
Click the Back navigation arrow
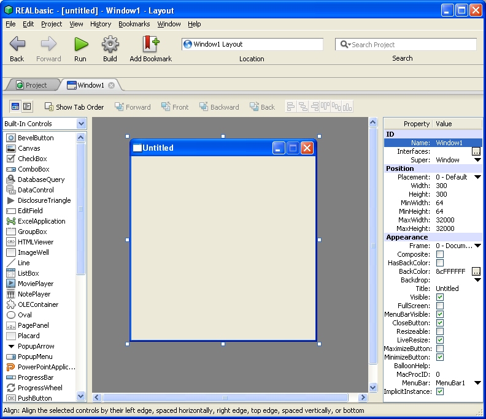(x=17, y=44)
